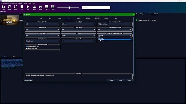The image size is (186, 104).
Task: Click the game Search input field
Action: coord(96,8)
